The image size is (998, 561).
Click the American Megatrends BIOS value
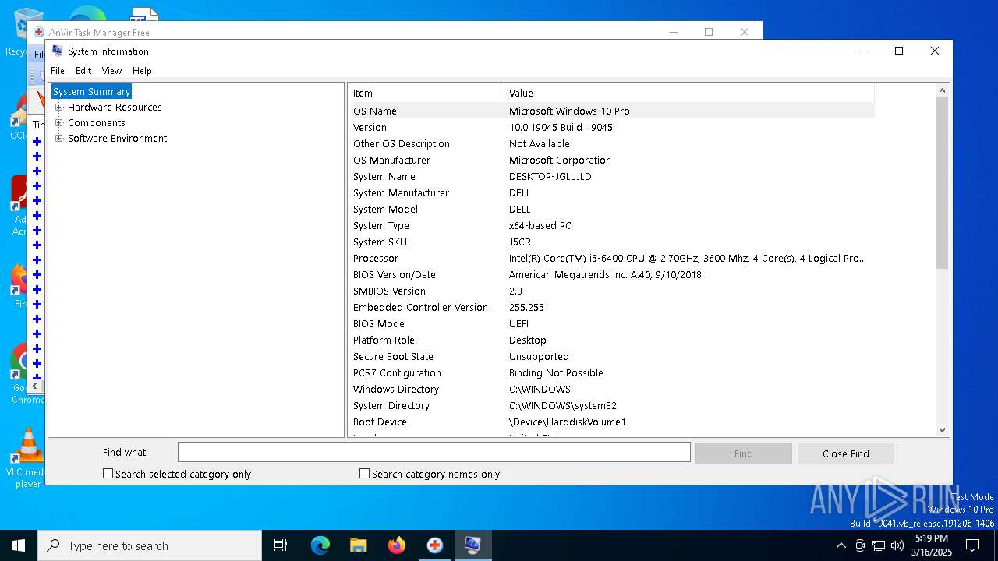pos(605,274)
